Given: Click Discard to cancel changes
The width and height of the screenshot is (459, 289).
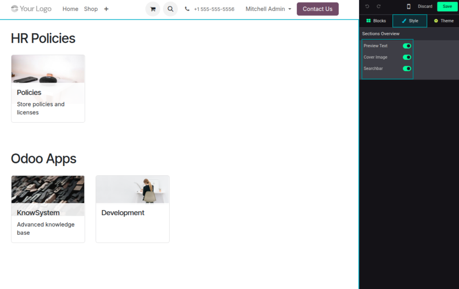Looking at the screenshot, I should 425,6.
